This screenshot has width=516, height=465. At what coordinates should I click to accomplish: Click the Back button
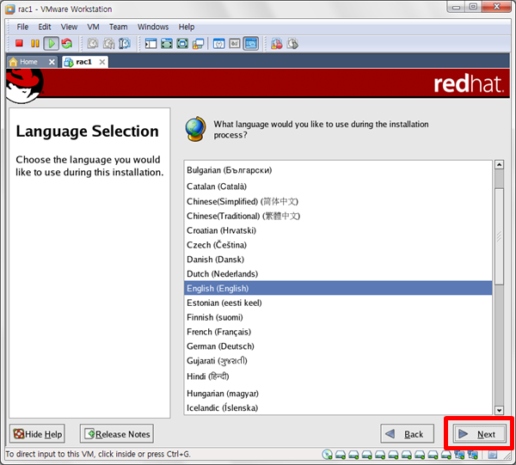(407, 434)
